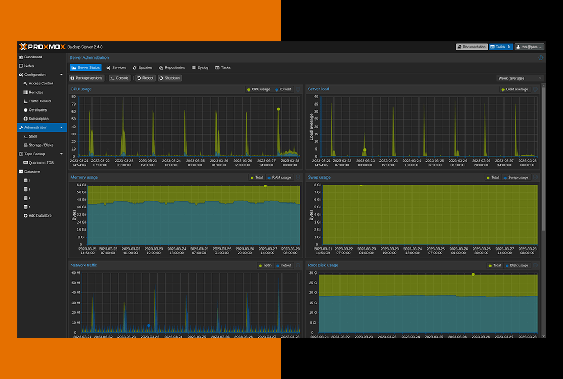Switch to the Syslog tab
The width and height of the screenshot is (563, 379).
point(200,68)
